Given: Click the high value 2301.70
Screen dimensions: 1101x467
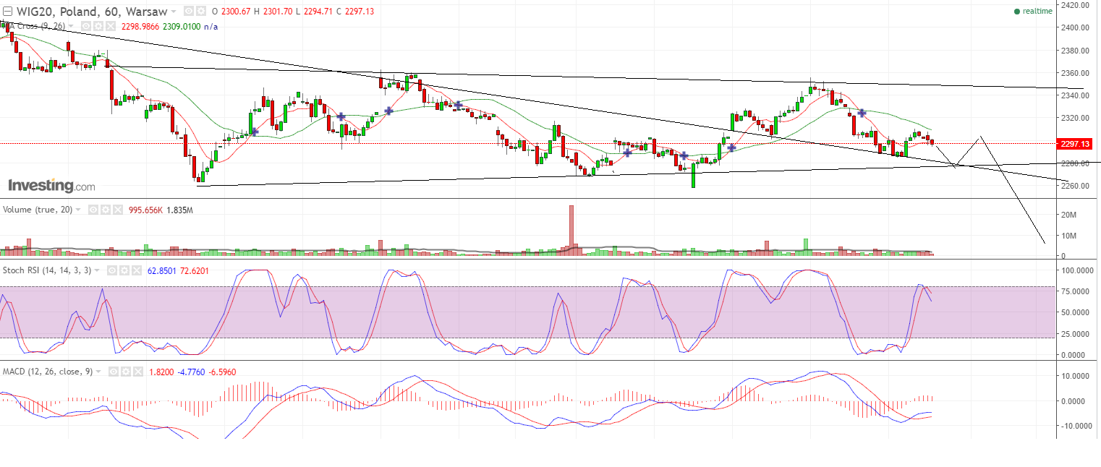Looking at the screenshot, I should [278, 12].
